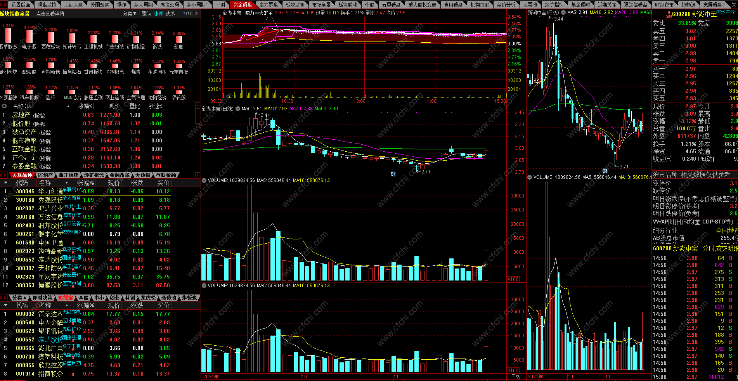Click the 2021年 label on the center chart date axis
Screen dimensions: 738x381
[x=211, y=376]
